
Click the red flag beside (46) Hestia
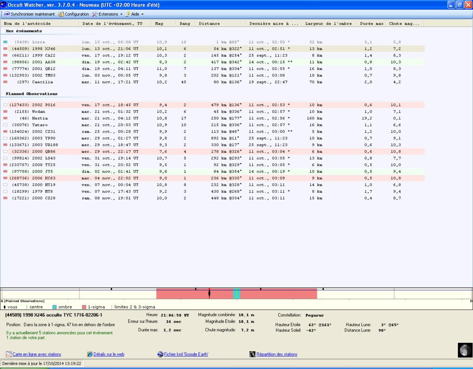click(x=6, y=118)
